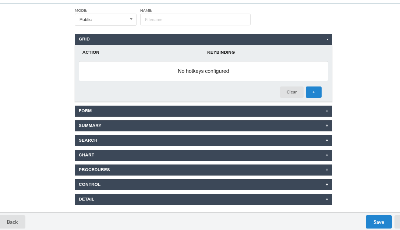The height and width of the screenshot is (230, 400).
Task: Click the Search accordion header label
Action: click(88, 140)
